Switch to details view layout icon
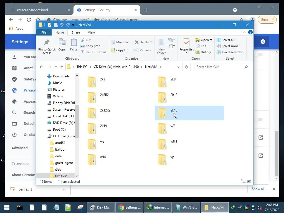Viewport: 284px width, 213px height. pos(243,181)
